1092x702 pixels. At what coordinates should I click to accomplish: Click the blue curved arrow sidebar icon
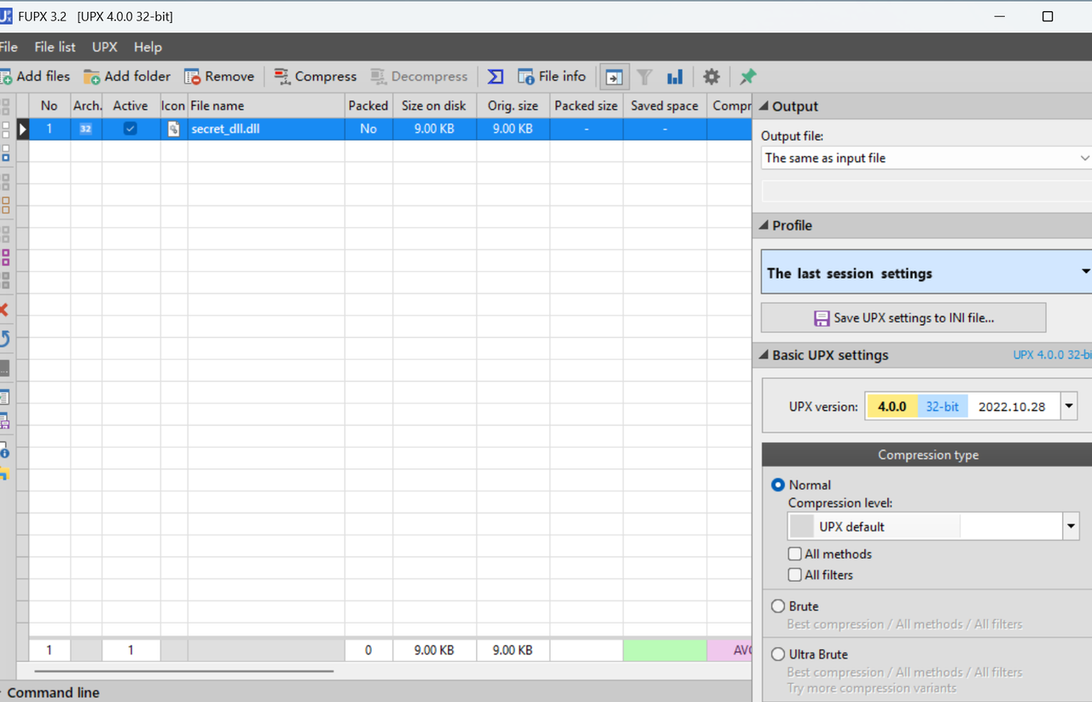tap(4, 339)
